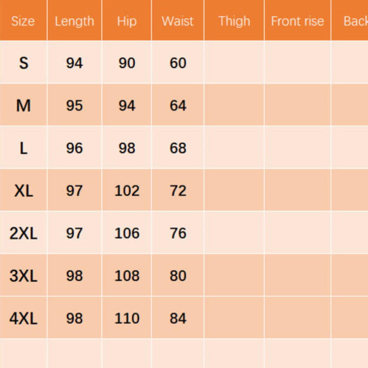Viewport: 368px width, 368px height.
Task: Click the Thigh column header
Action: [x=234, y=21]
